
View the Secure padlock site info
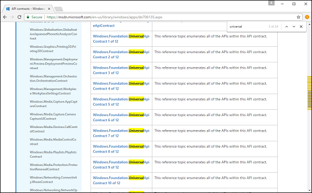click(34, 17)
